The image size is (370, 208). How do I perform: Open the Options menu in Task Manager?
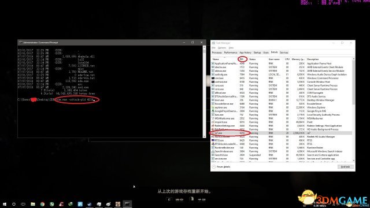(222, 48)
